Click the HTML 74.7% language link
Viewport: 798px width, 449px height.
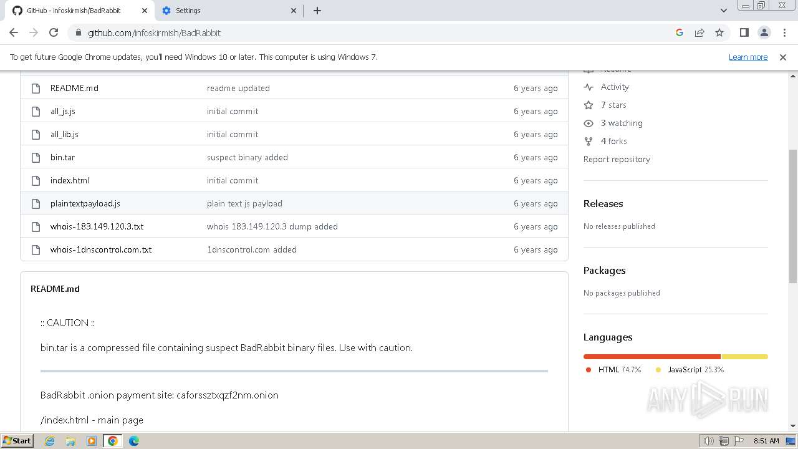click(x=613, y=370)
